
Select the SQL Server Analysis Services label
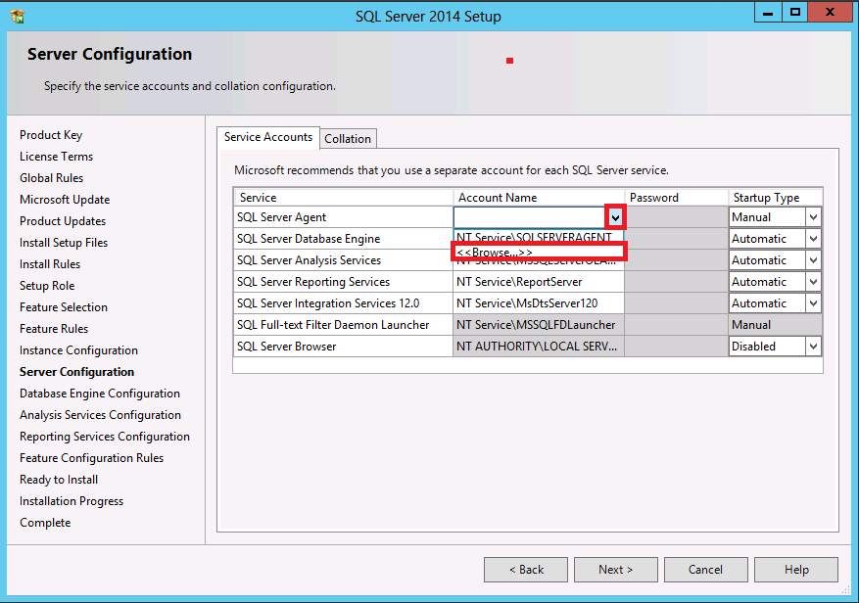coord(309,260)
